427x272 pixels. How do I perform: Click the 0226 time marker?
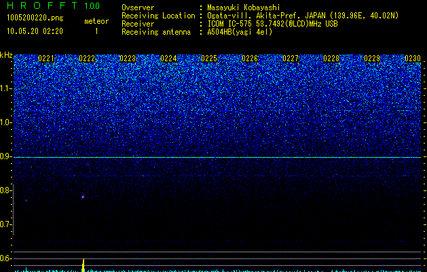(x=250, y=58)
